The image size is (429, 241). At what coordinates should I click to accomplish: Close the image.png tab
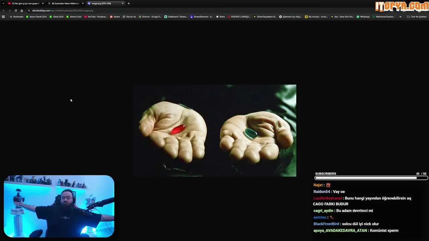123,3
